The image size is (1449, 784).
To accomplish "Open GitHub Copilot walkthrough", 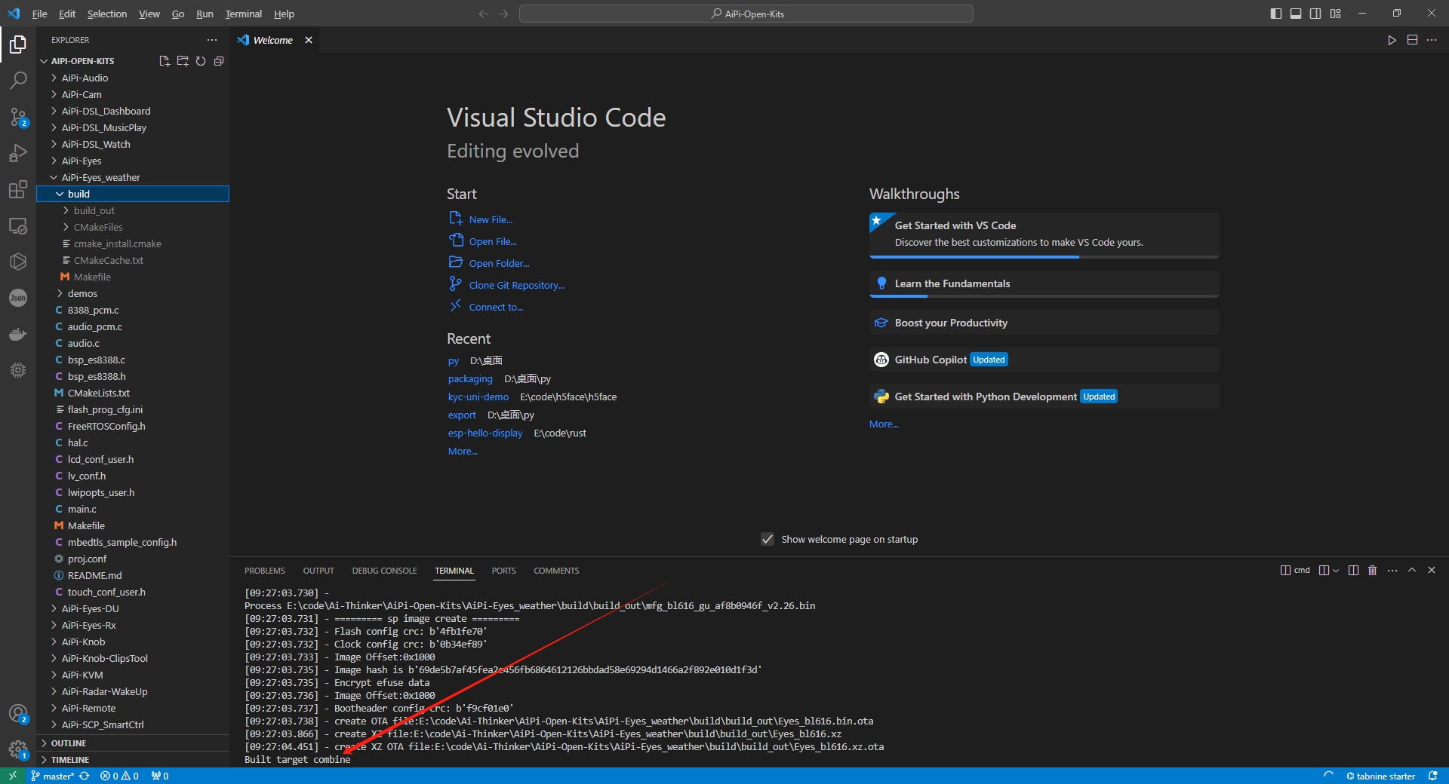I will (1044, 360).
